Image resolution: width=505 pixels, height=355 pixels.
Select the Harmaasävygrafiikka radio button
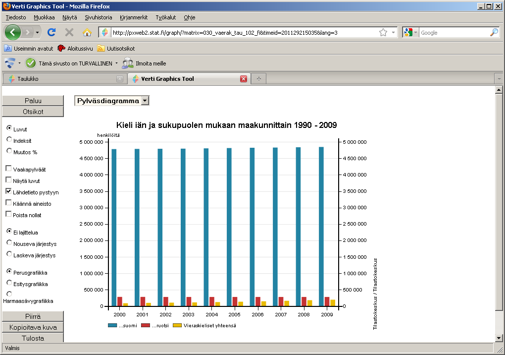pyautogui.click(x=9, y=294)
